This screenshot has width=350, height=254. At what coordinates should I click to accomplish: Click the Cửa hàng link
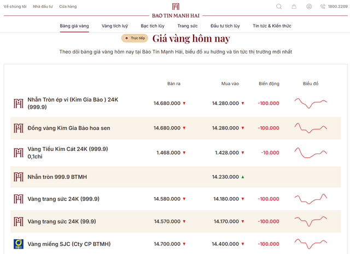(68, 7)
